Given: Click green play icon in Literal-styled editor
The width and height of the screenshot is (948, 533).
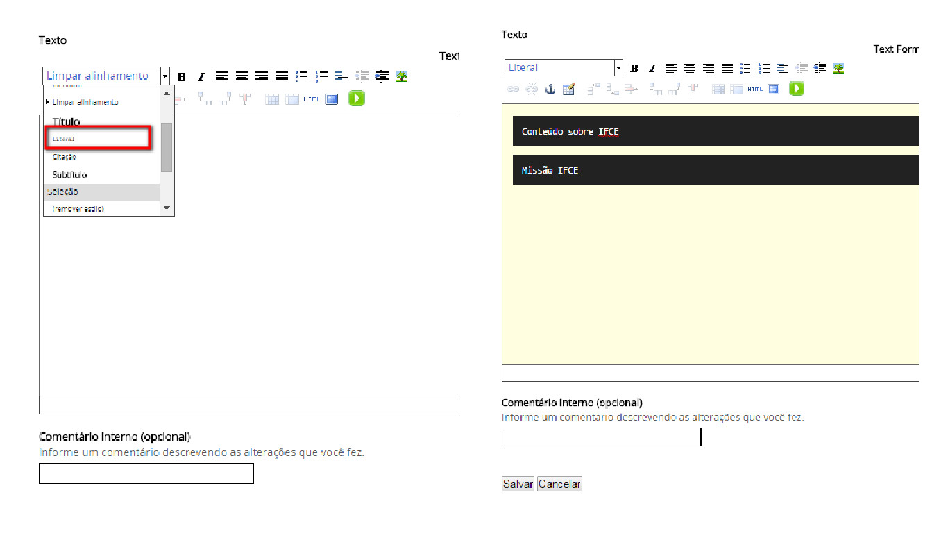Looking at the screenshot, I should click(797, 89).
